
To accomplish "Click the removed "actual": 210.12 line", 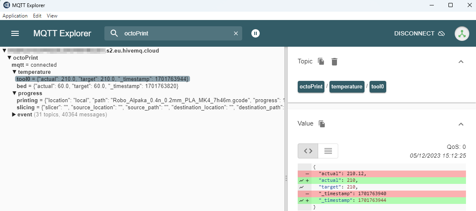I will (382, 174).
